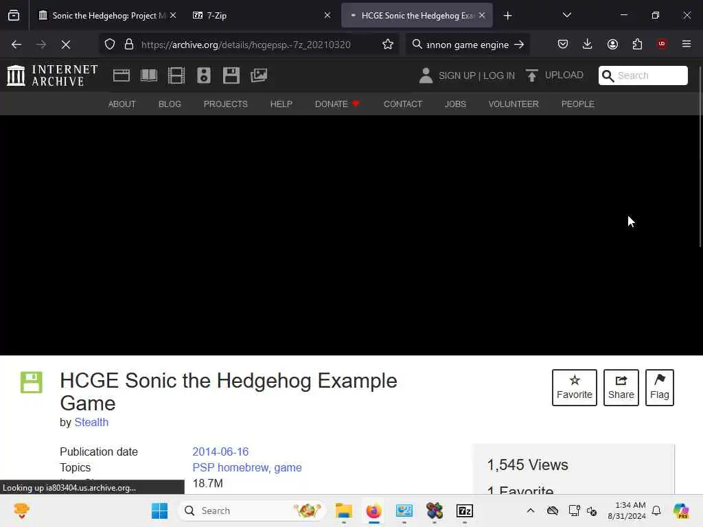The image size is (703, 527).
Task: Share this item
Action: (621, 388)
